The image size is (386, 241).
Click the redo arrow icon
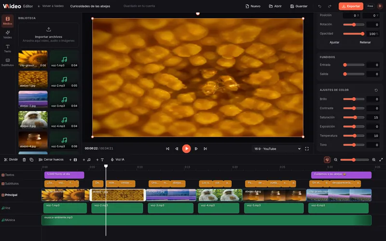[330, 6]
